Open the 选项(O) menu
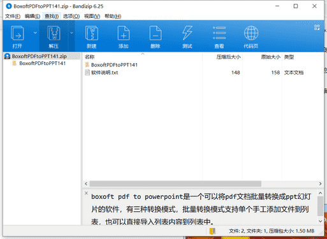The height and width of the screenshot is (239, 327). point(71,16)
